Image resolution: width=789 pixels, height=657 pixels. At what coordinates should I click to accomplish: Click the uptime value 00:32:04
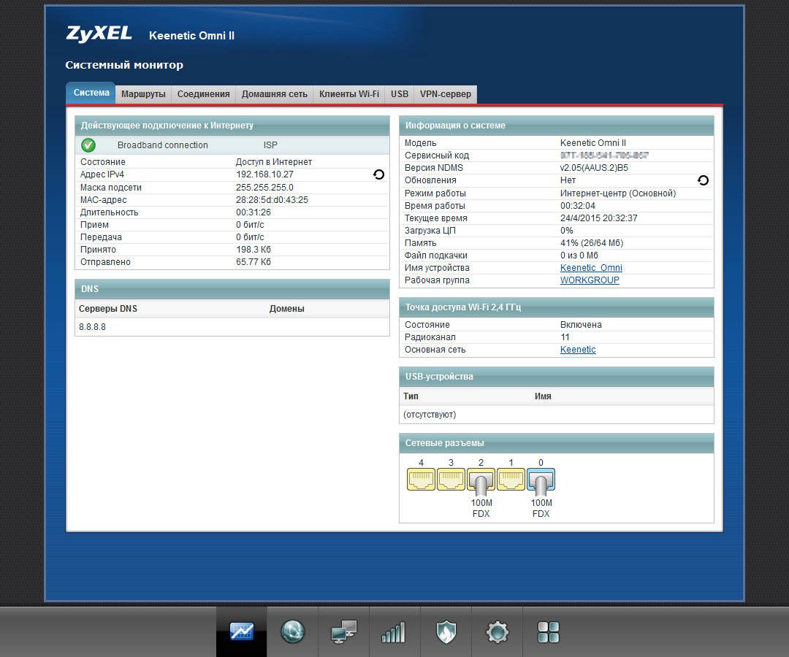[x=578, y=206]
